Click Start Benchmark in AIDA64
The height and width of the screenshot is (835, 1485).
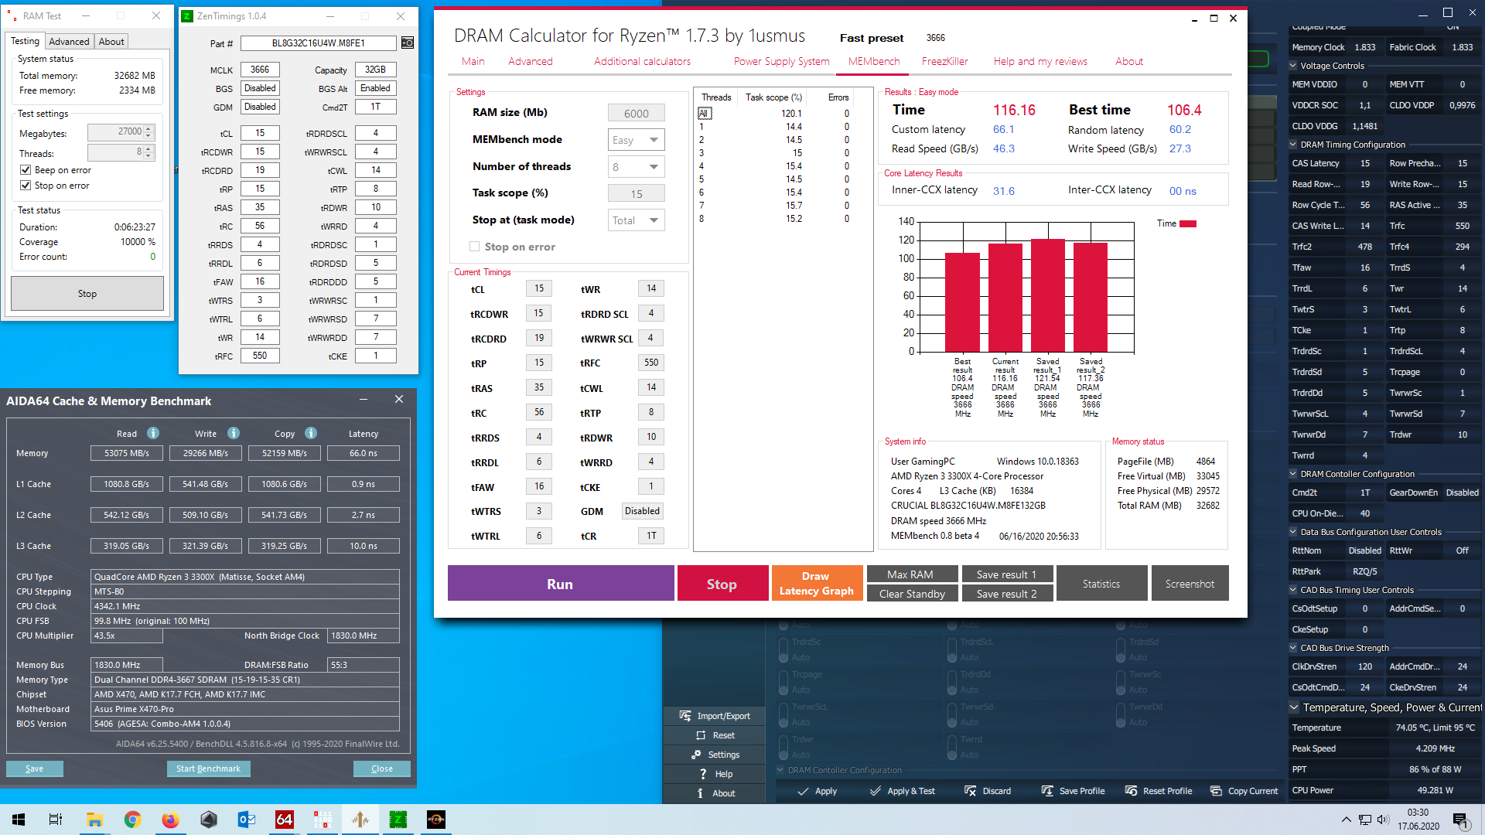[208, 769]
